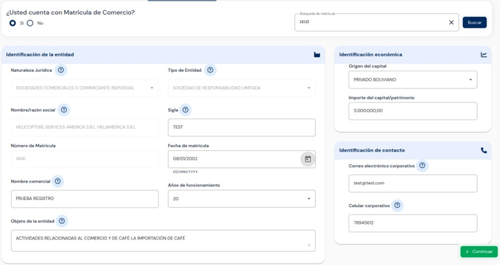Click help icon next to Tipo de Entidad
The height and width of the screenshot is (265, 500).
coord(210,70)
